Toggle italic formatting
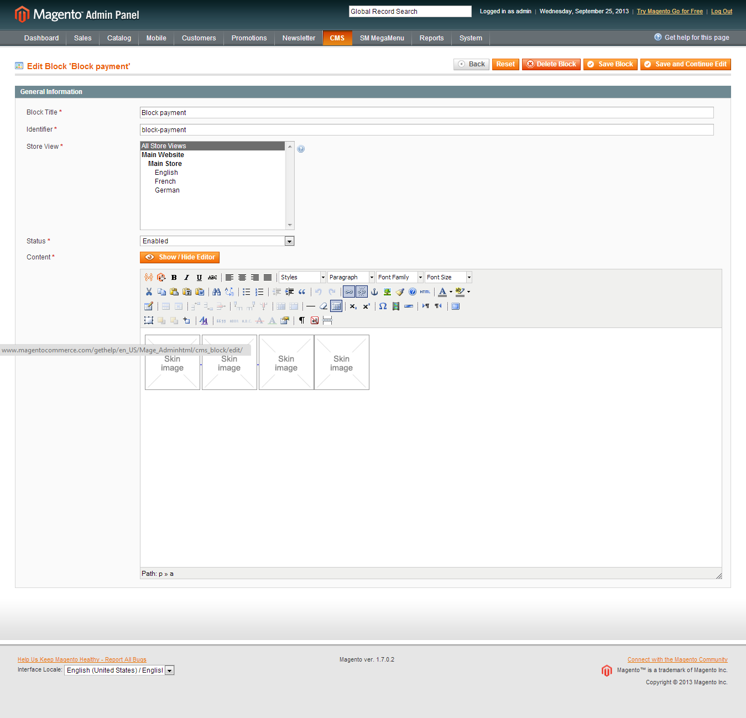 [x=187, y=277]
